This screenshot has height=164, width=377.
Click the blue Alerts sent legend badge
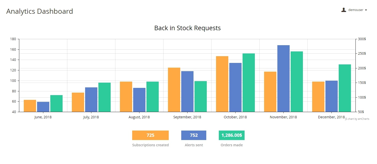(194, 135)
